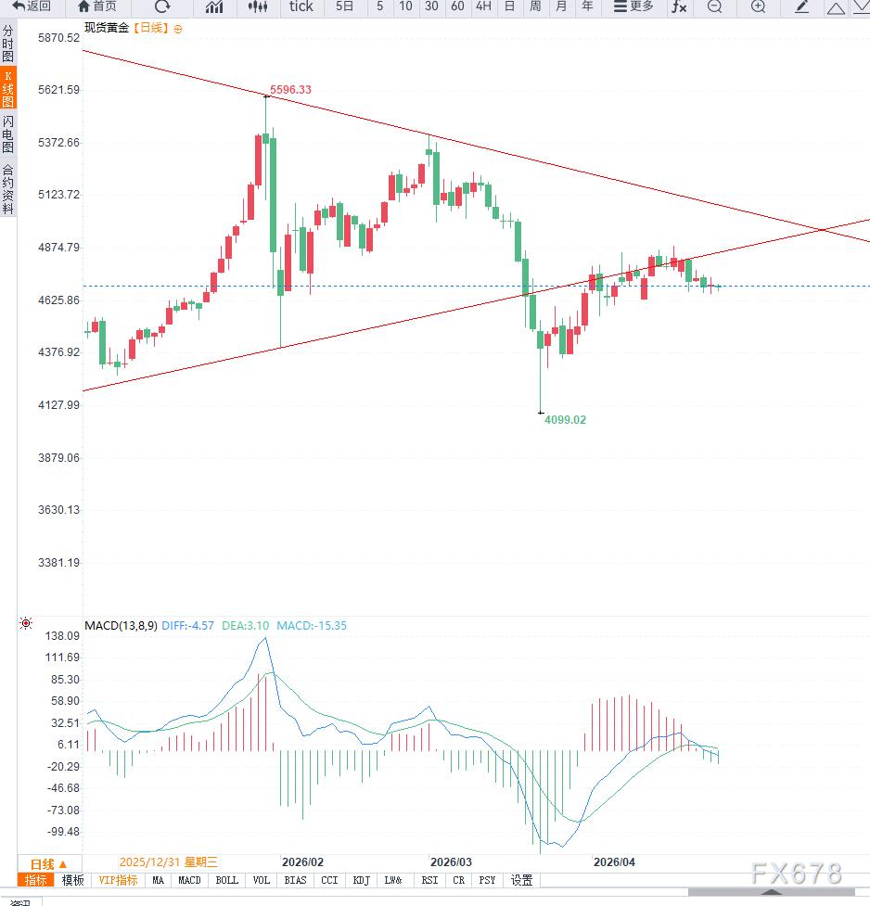The height and width of the screenshot is (906, 870).
Task: Switch indicator to BOLL tab
Action: point(226,880)
